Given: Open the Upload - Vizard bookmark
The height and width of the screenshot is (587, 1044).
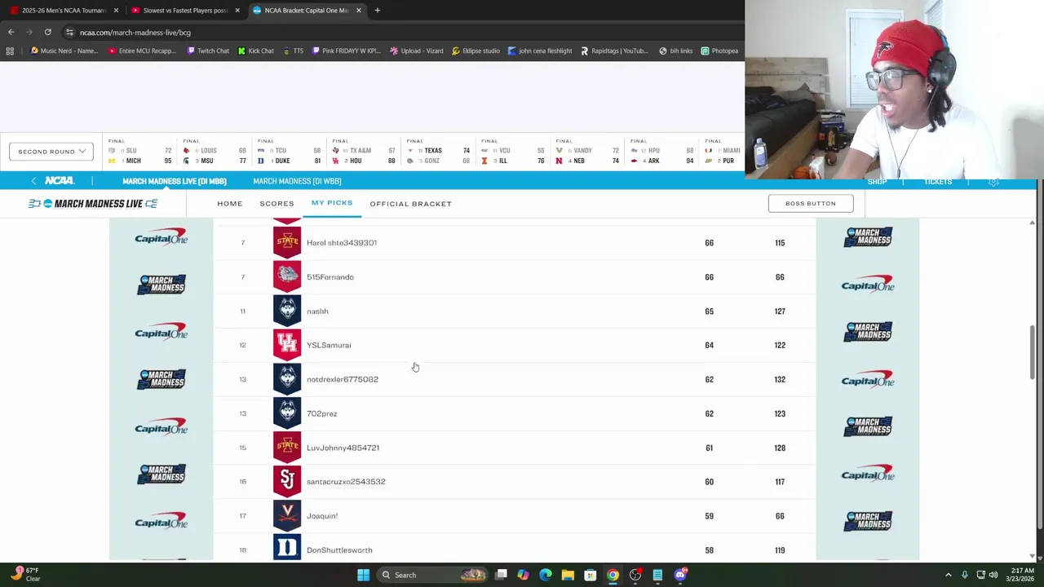Looking at the screenshot, I should coord(416,51).
